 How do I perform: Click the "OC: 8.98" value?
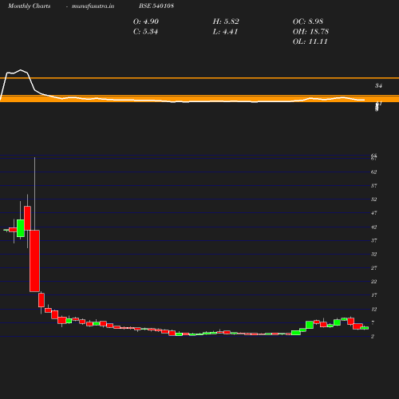click(308, 22)
